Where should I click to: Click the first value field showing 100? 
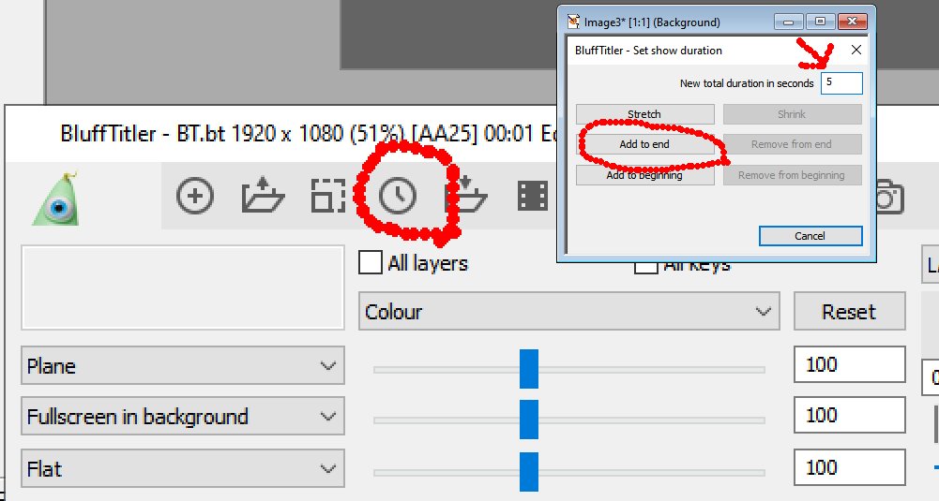pos(849,364)
